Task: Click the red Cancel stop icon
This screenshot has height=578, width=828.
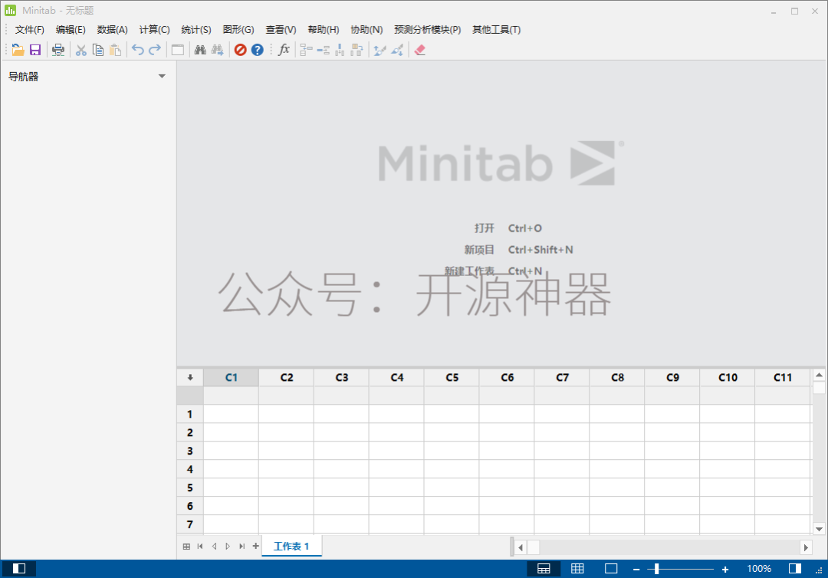Action: pyautogui.click(x=240, y=50)
